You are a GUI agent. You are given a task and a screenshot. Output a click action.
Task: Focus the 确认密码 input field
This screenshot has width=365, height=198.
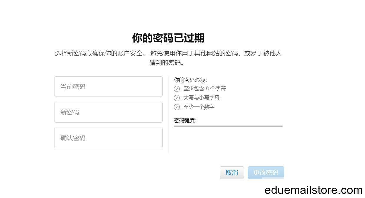108,138
